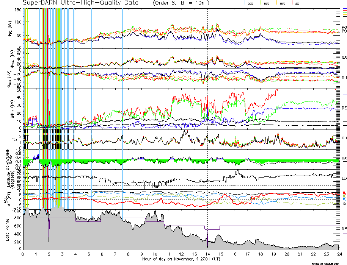Click the hour 24 tick label on x-axis

tap(339, 254)
